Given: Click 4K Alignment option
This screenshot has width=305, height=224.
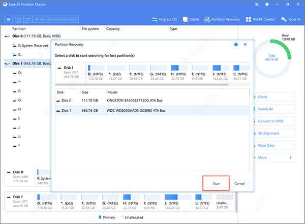Looking at the screenshot, I should coord(274,133).
